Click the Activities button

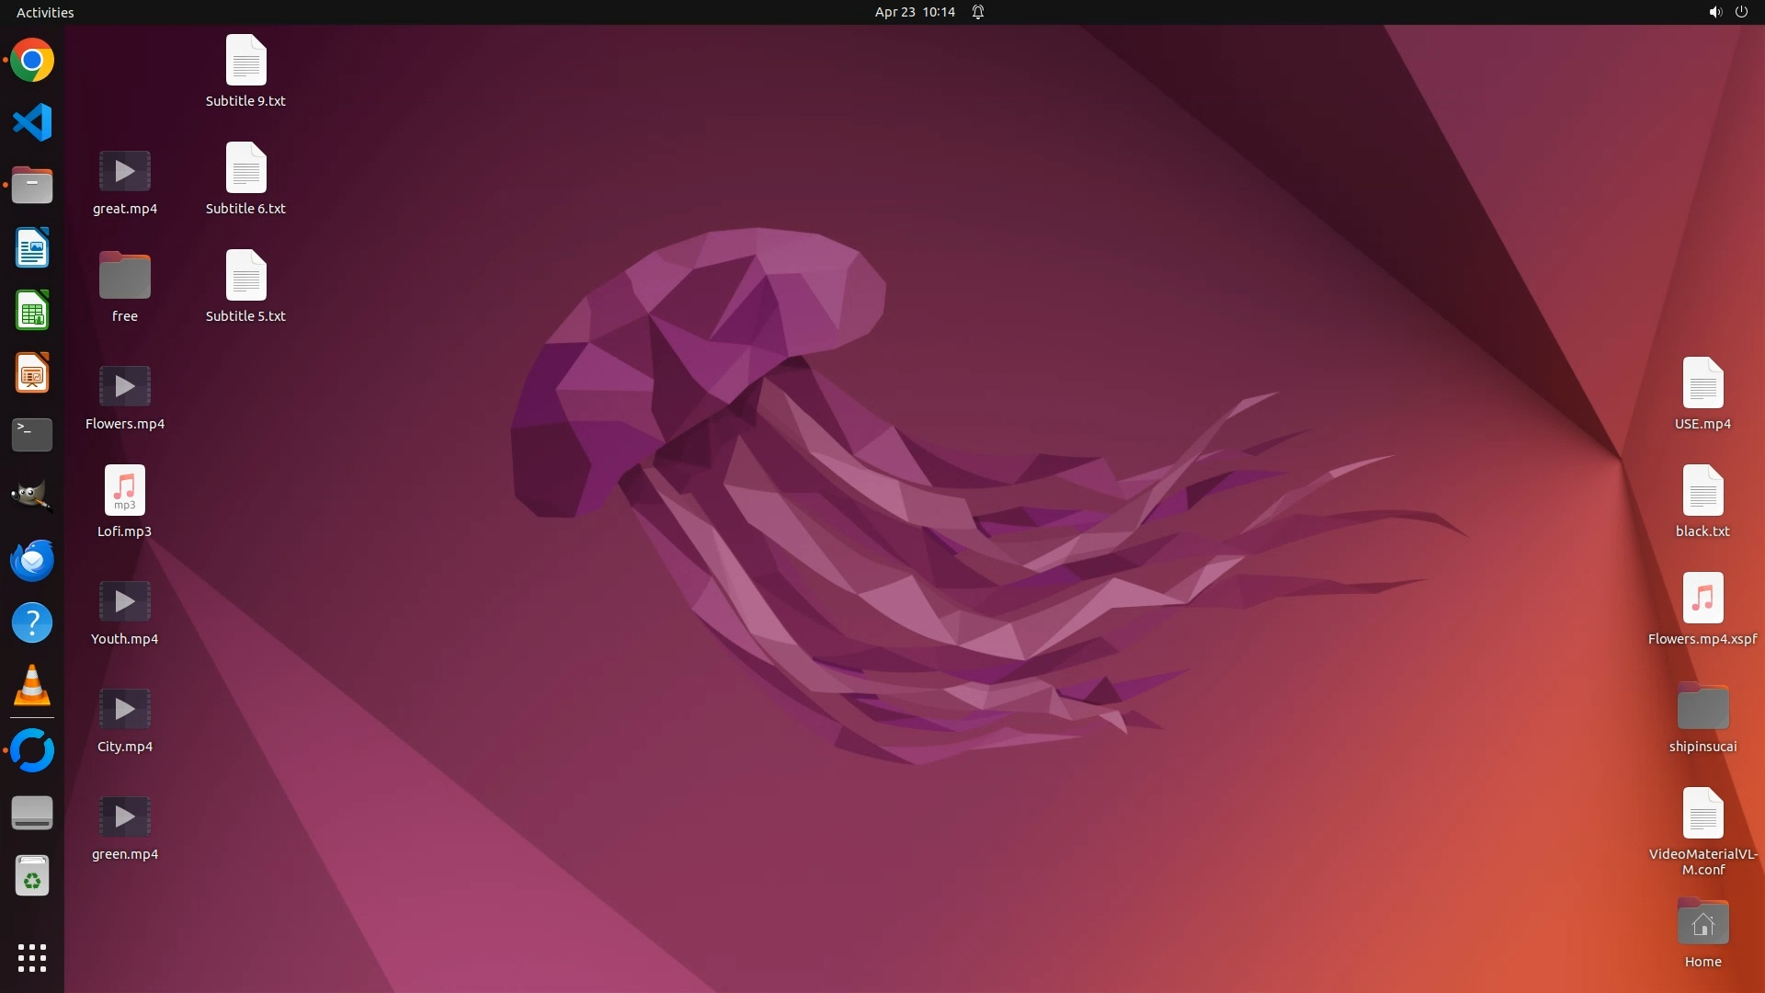point(45,12)
